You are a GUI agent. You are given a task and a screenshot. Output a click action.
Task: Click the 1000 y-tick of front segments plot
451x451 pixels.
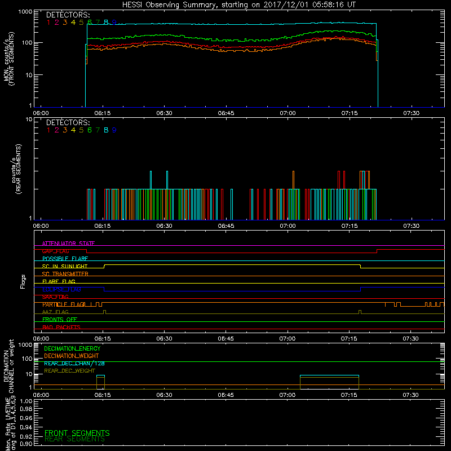pos(25,12)
